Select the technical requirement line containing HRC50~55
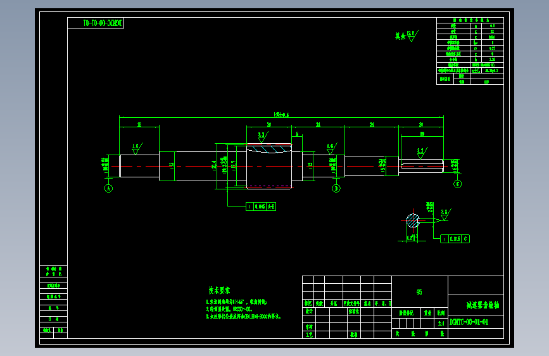 point(229,309)
